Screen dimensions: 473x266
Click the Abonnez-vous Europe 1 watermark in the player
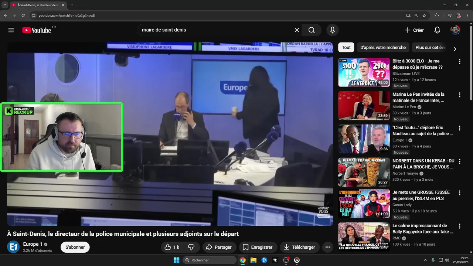323,212
